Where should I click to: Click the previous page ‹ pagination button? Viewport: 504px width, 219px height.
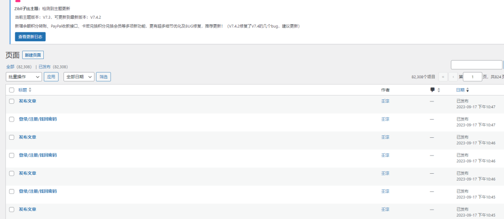tap(453, 77)
